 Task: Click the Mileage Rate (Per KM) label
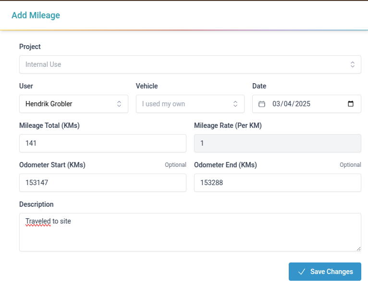(x=228, y=125)
